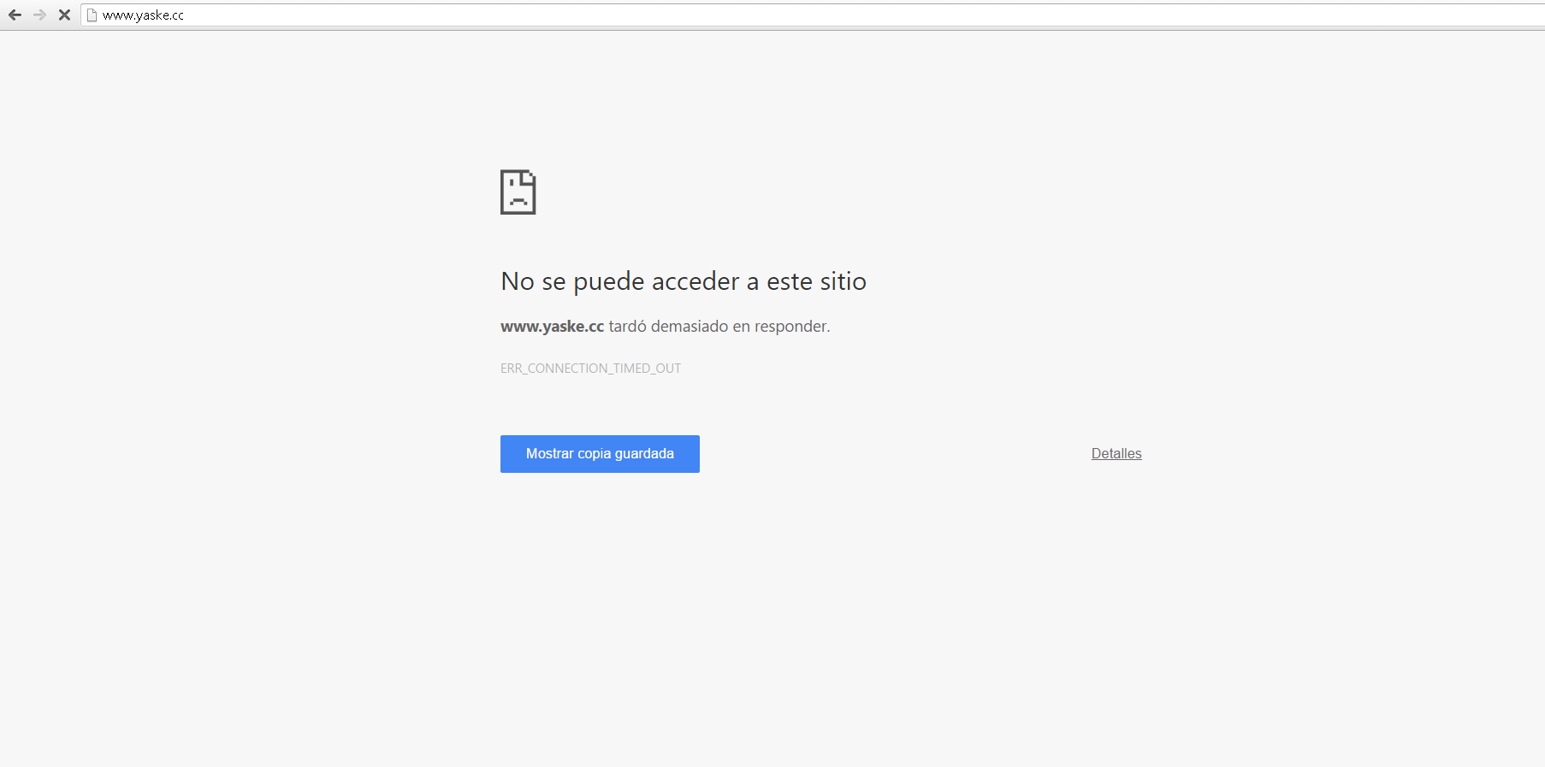
Task: Click the page icon in the address bar
Action: click(92, 15)
